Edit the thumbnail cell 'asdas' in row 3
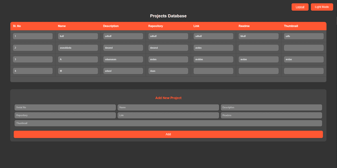The image size is (337, 168). [304, 59]
